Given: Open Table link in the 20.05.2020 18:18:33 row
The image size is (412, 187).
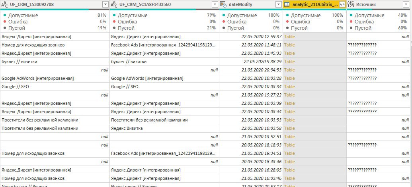Looking at the screenshot, I should click(289, 145).
